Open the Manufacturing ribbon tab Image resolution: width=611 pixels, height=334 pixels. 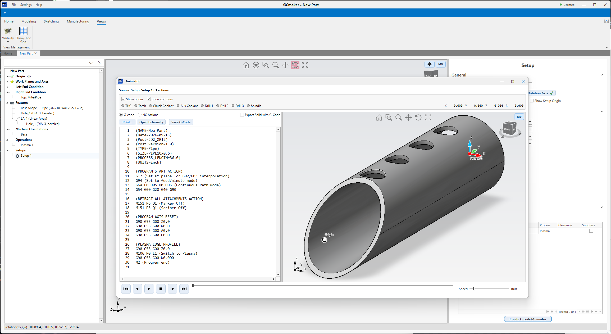[78, 21]
